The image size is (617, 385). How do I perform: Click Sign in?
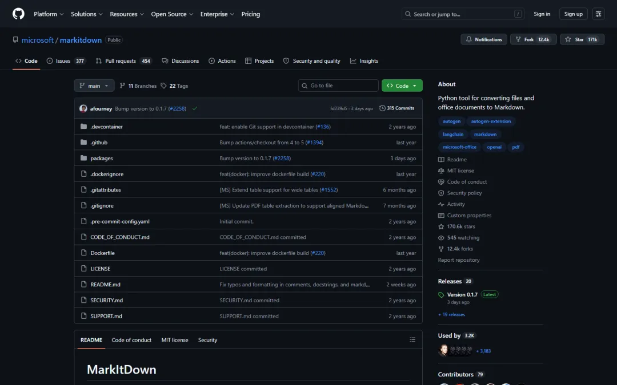[542, 14]
